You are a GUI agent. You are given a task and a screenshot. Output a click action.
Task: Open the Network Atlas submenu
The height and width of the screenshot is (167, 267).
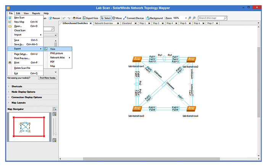tap(58, 58)
